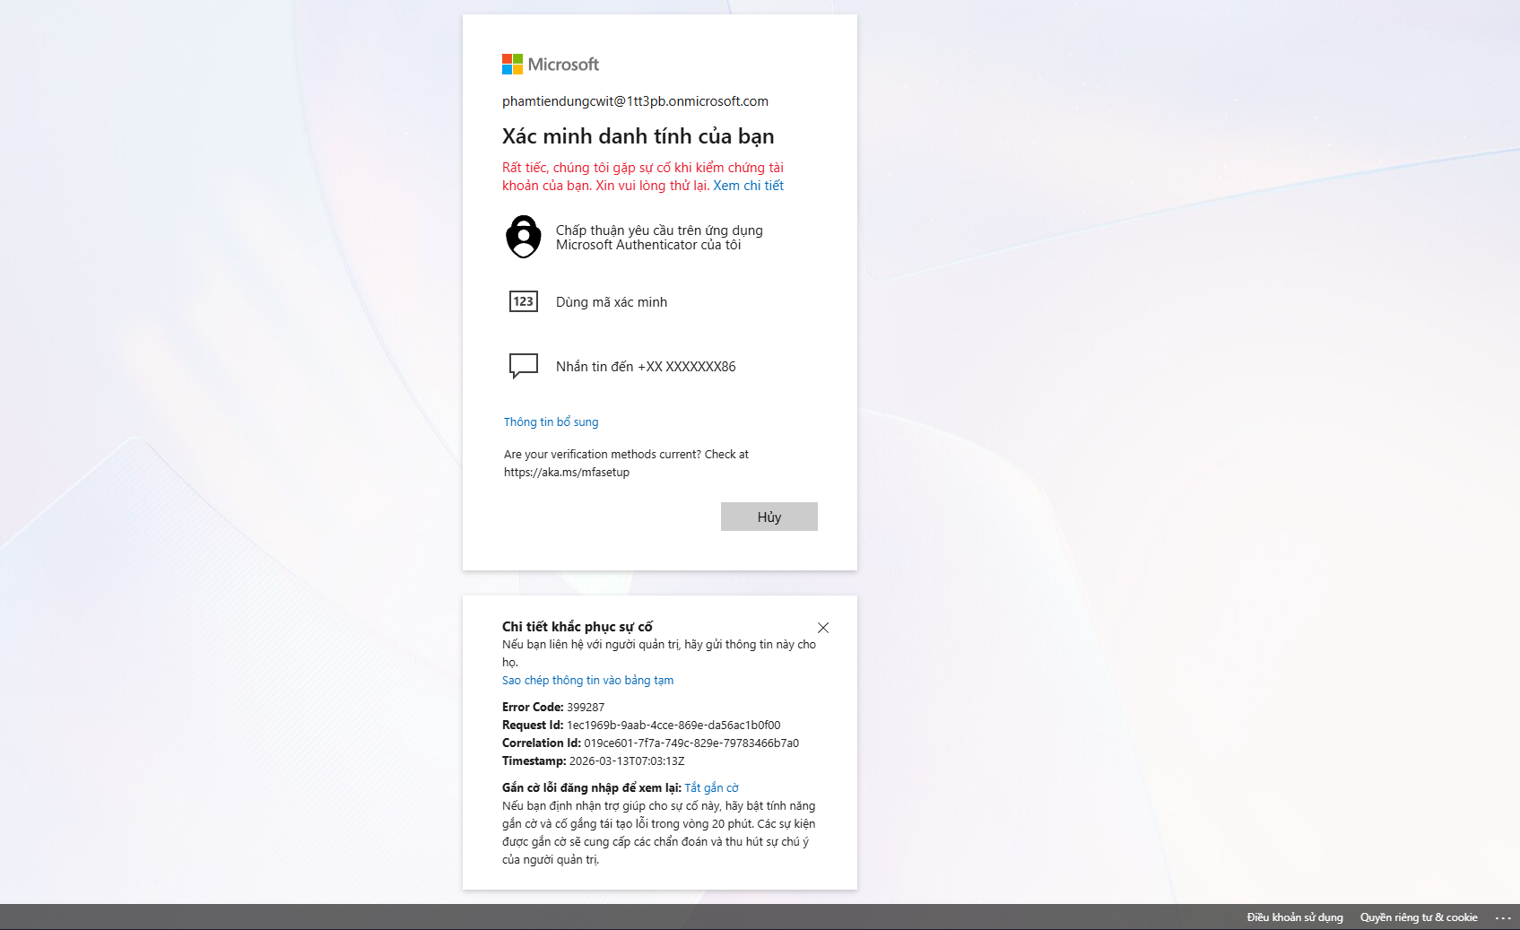Click the red error message text

(x=642, y=177)
